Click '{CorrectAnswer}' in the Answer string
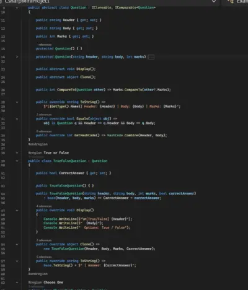Image resolution: width=248 pixels, height=290 pixels. coord(118,265)
